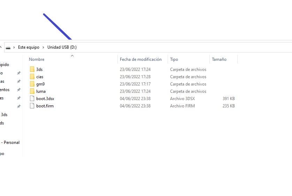This screenshot has height=196, width=292.
Task: Click pin icon beside 'entos' sidebar item
Action: point(18,90)
